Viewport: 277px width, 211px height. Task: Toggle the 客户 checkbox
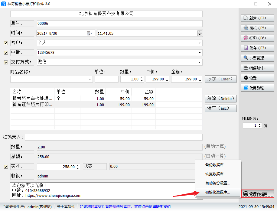click(x=6, y=43)
